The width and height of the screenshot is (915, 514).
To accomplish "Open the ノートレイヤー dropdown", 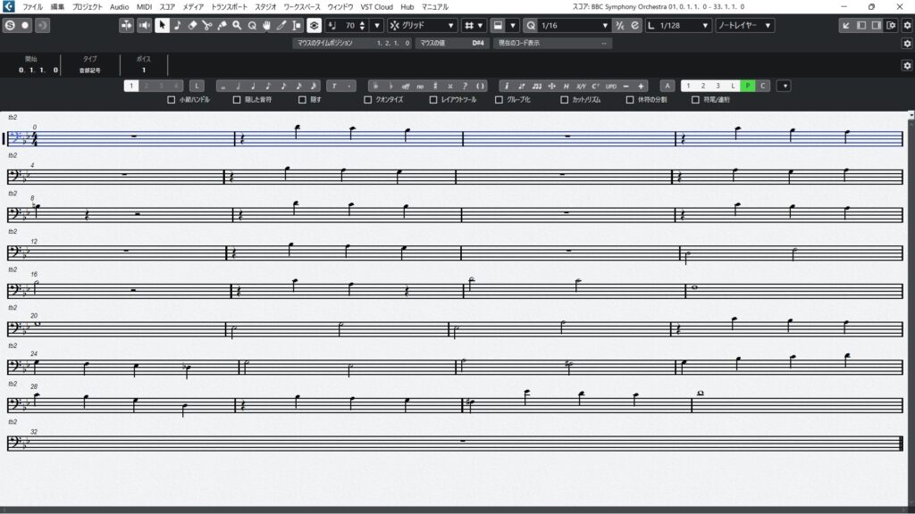I will [x=749, y=25].
